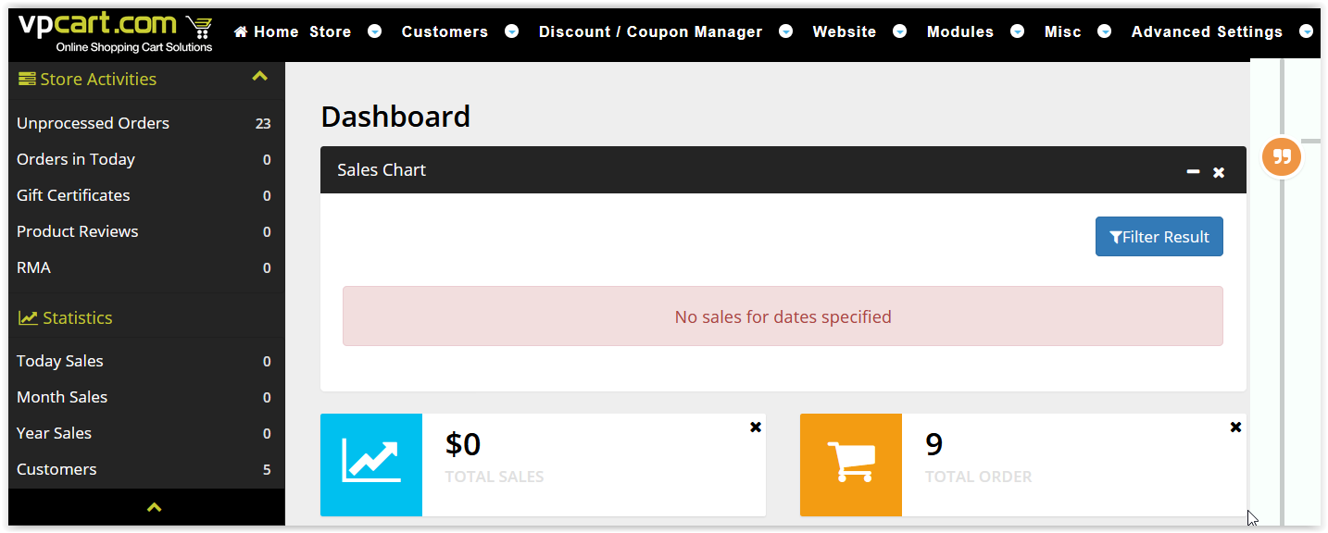Open the Discount / Coupon Manager menu

coord(651,31)
